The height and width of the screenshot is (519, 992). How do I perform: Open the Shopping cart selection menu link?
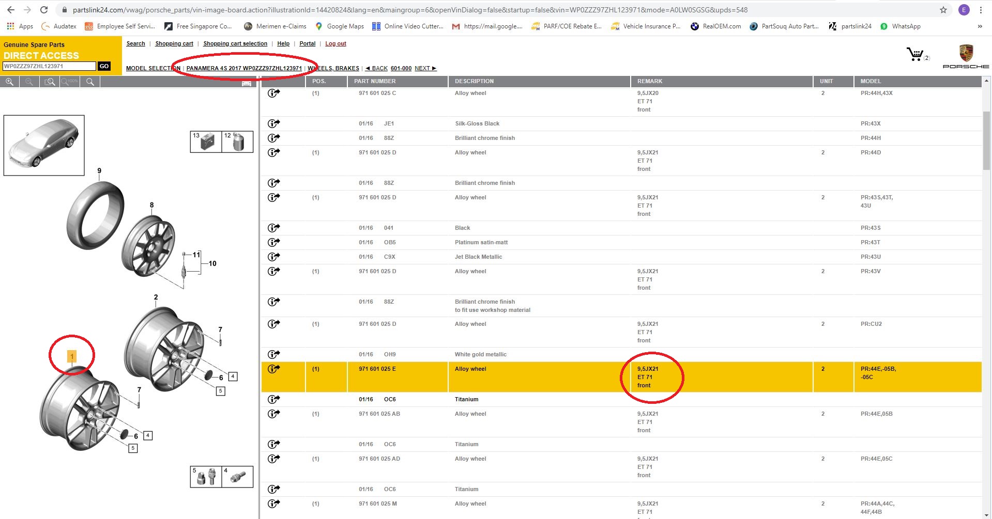coord(235,44)
